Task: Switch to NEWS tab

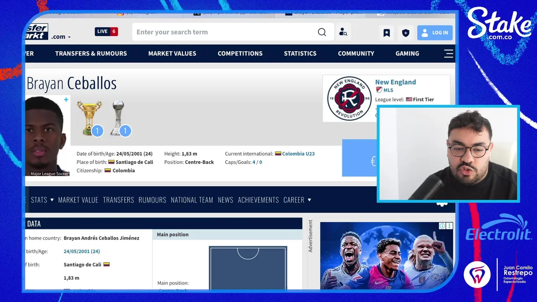Action: tap(225, 200)
